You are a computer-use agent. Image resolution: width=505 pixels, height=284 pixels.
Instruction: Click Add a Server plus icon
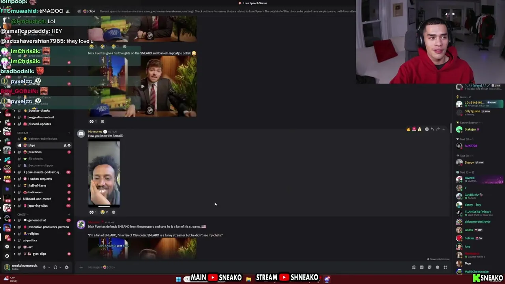point(7,247)
